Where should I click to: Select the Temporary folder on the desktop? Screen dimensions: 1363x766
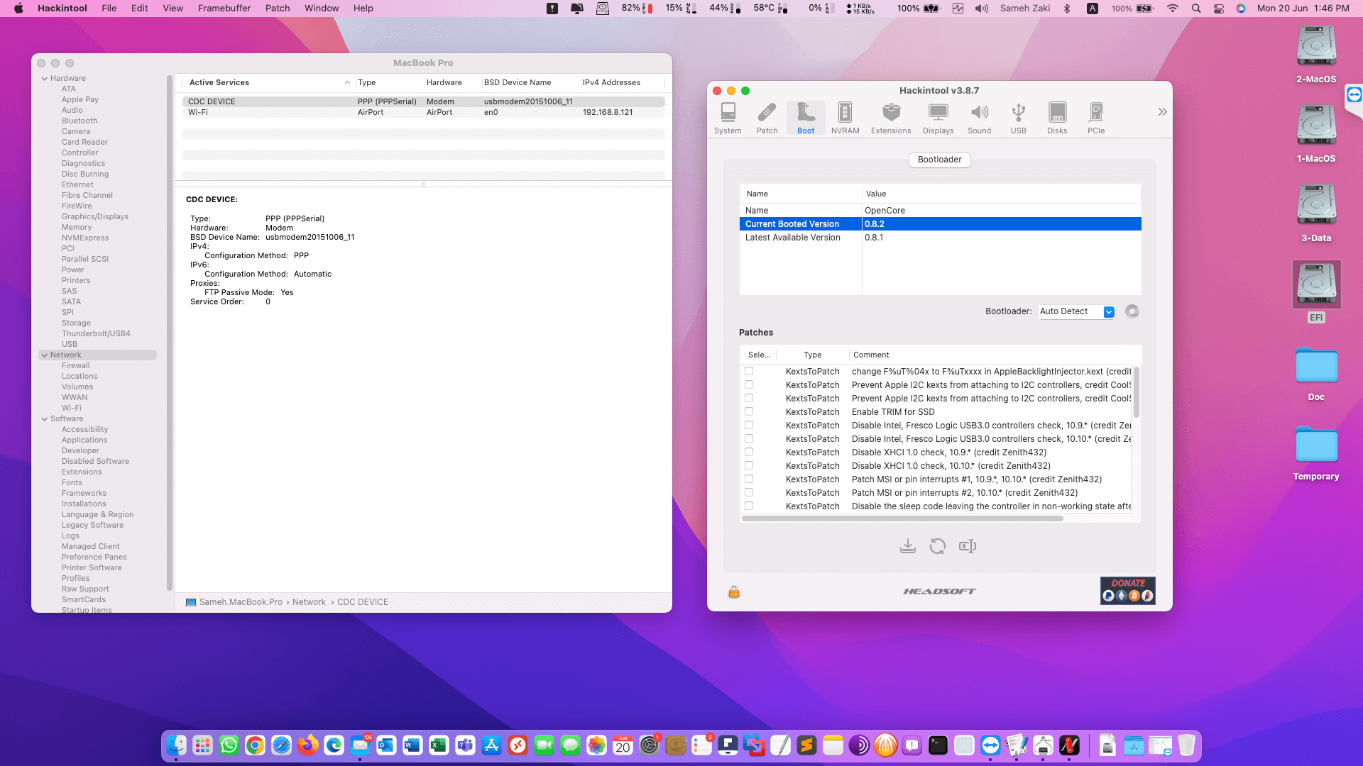[x=1316, y=453]
